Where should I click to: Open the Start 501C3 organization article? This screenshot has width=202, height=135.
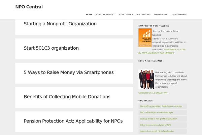[x=51, y=48]
